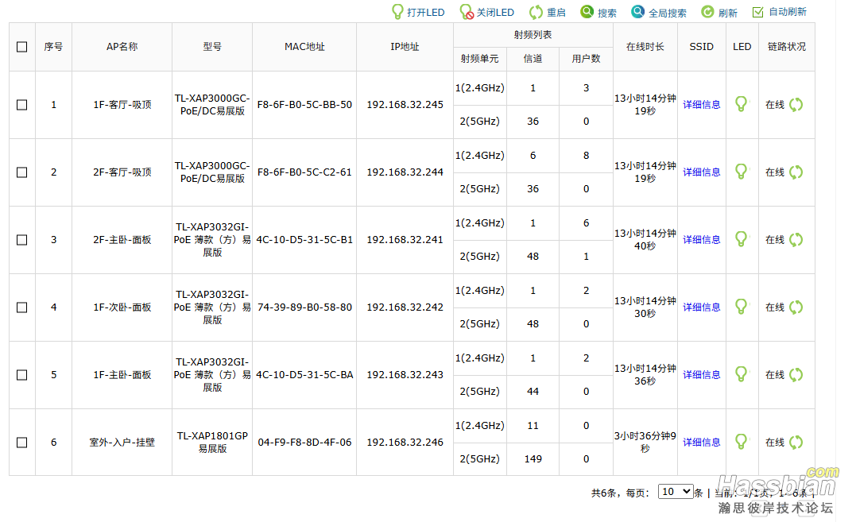This screenshot has width=856, height=522.
Task: Click link-status refresh icon for 1F-客厅-吸顶
Action: click(796, 105)
